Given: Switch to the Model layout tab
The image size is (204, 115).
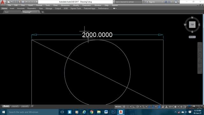Looking at the screenshot, I should [x=6, y=106].
